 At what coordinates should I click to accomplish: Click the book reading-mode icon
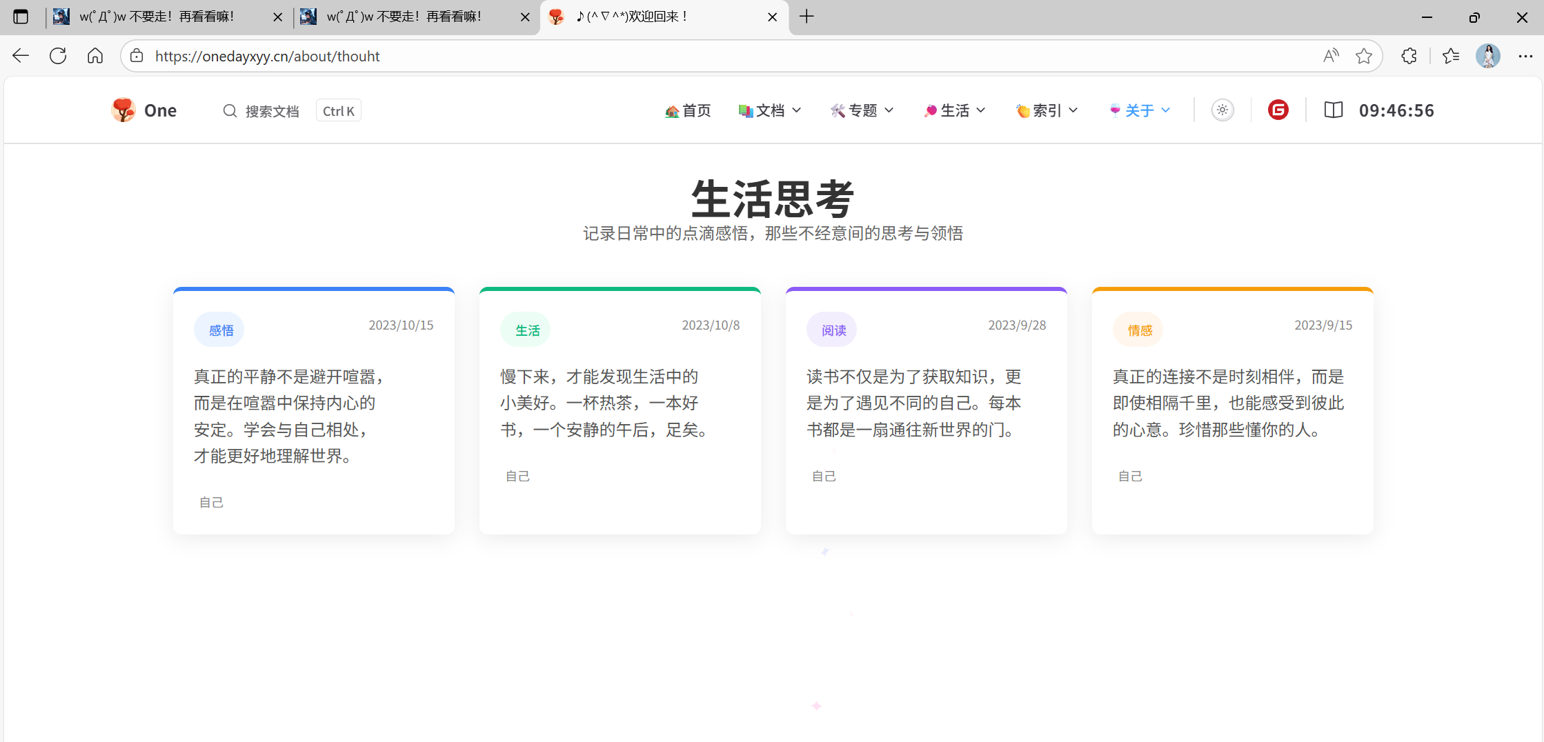point(1333,110)
